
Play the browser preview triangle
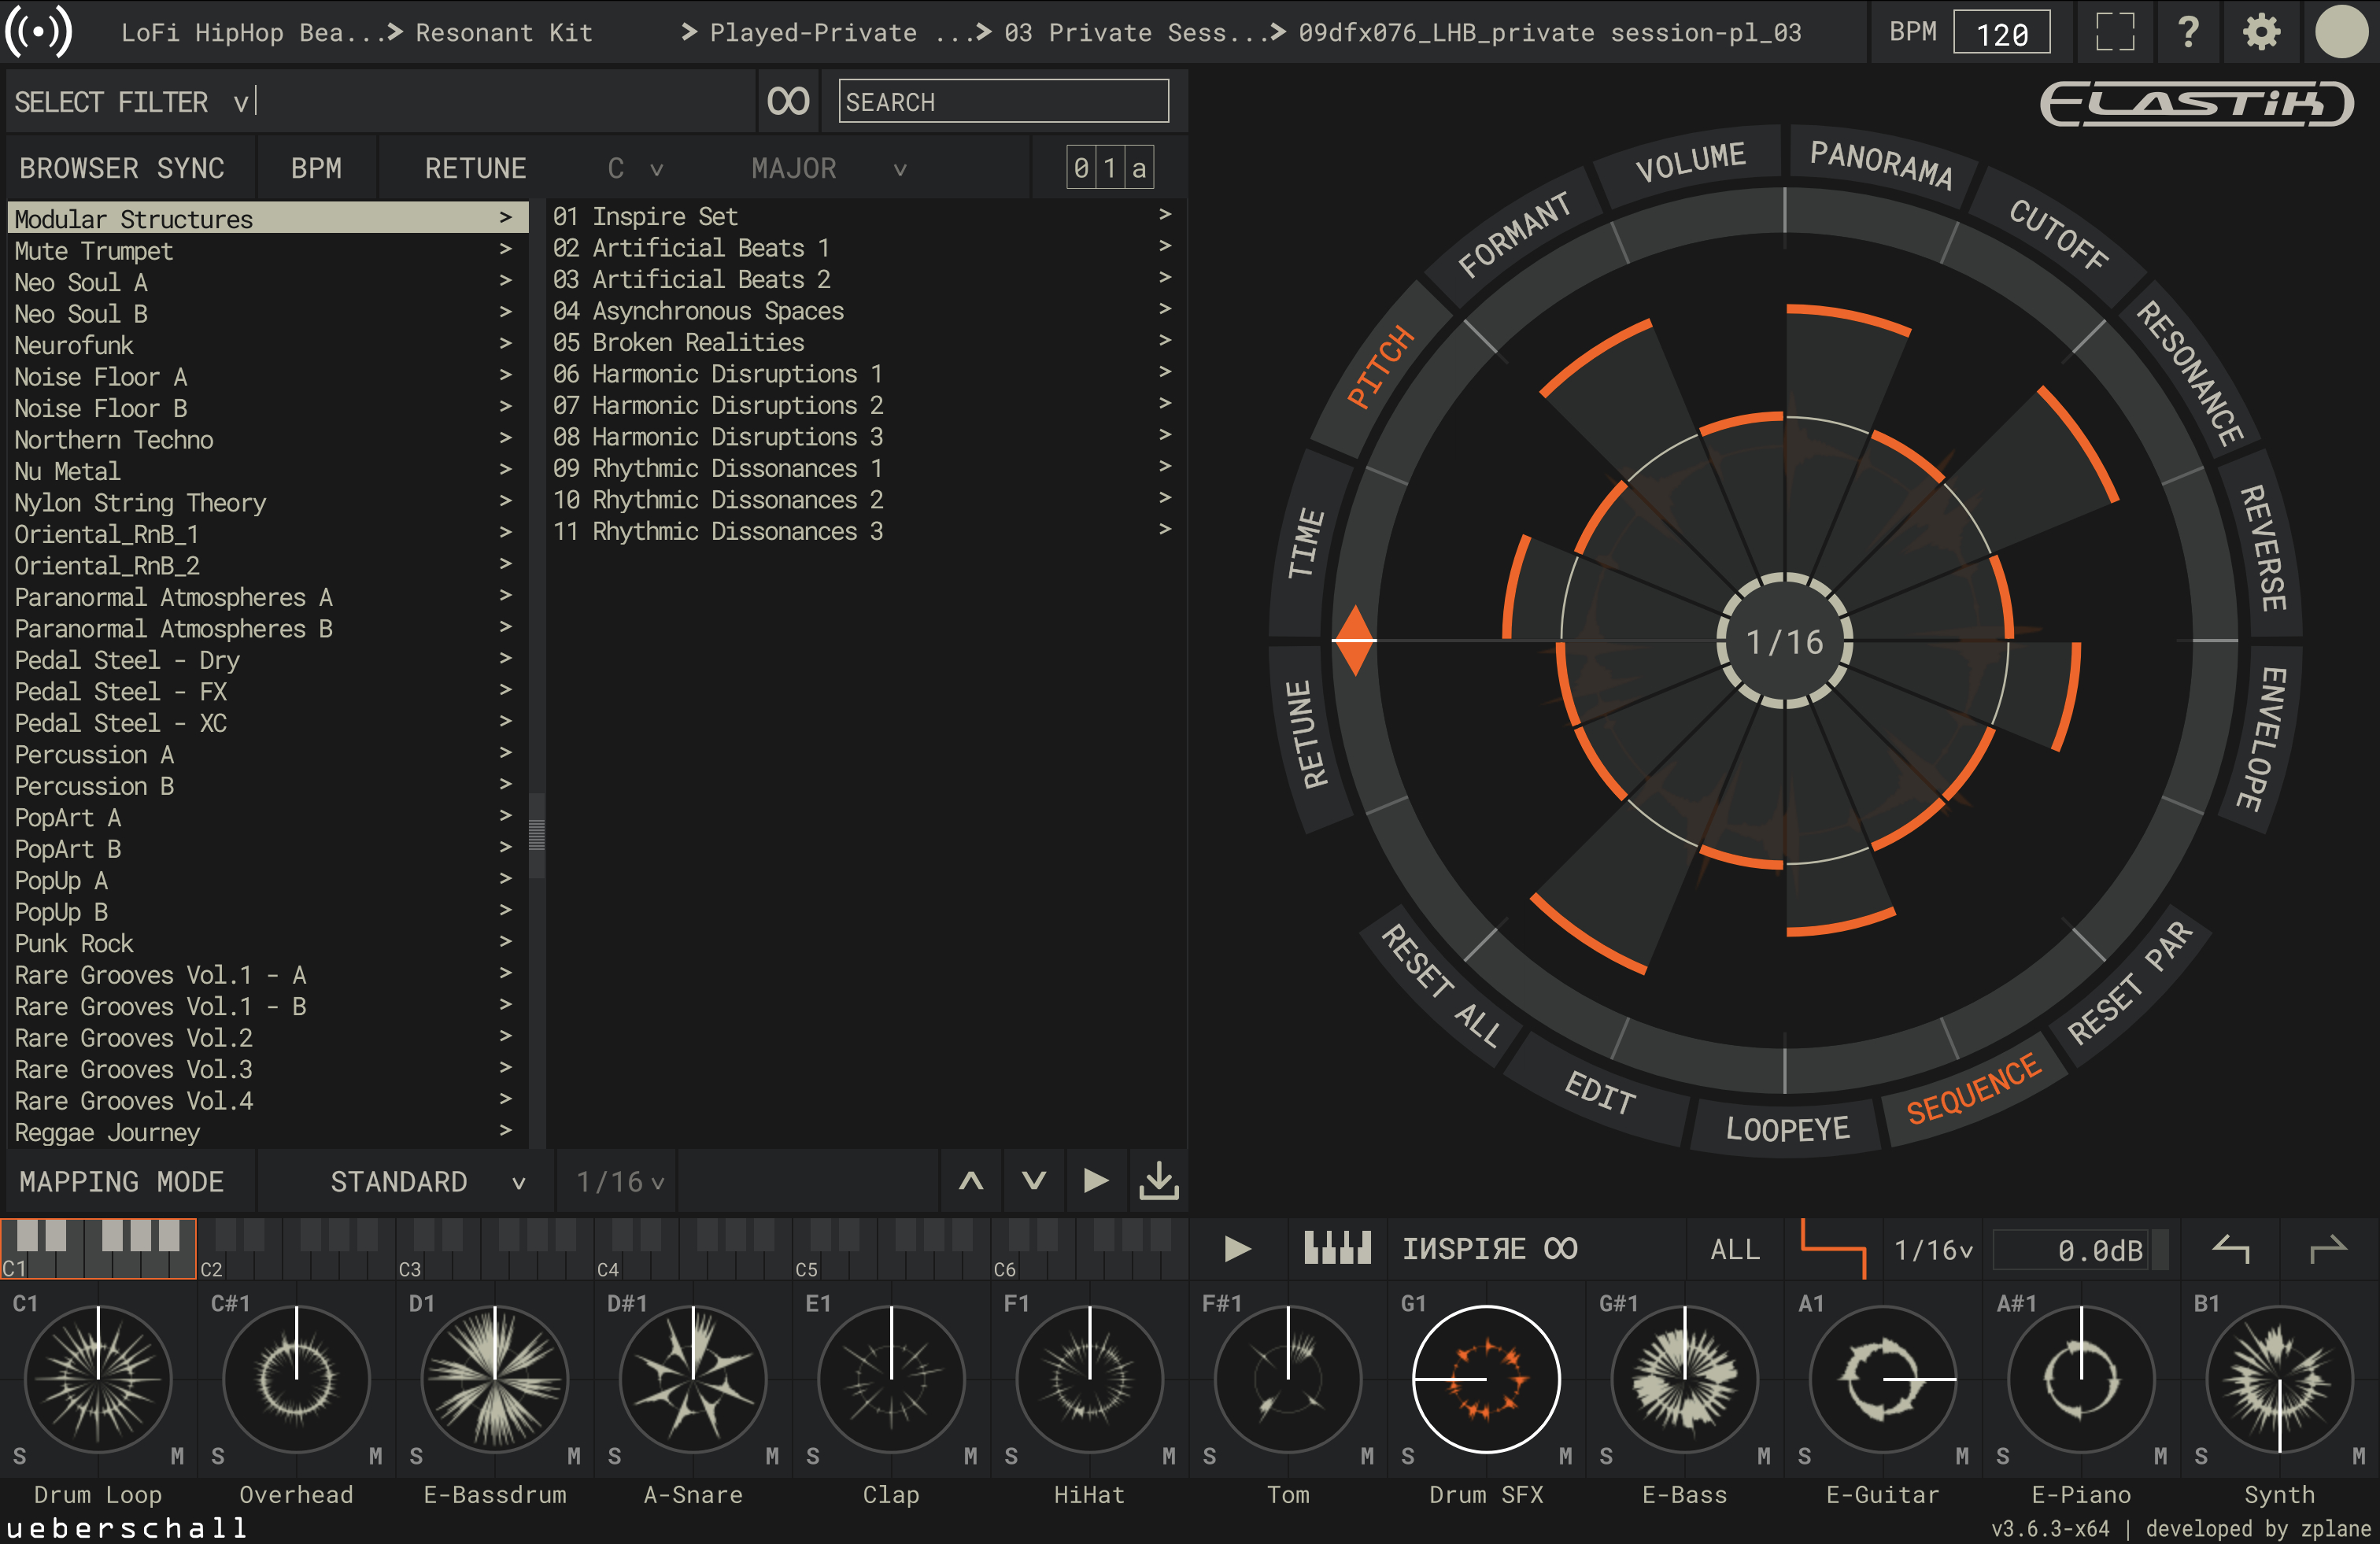click(1096, 1181)
